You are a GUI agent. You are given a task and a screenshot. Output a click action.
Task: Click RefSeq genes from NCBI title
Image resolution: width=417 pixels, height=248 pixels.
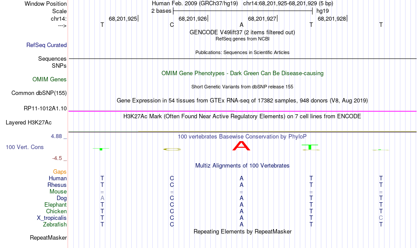(243, 39)
